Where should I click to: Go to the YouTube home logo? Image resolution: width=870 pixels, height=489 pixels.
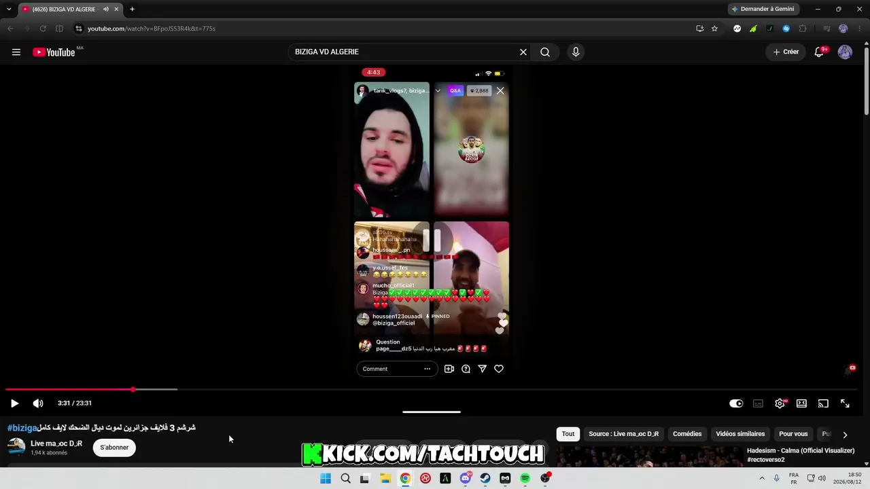54,52
